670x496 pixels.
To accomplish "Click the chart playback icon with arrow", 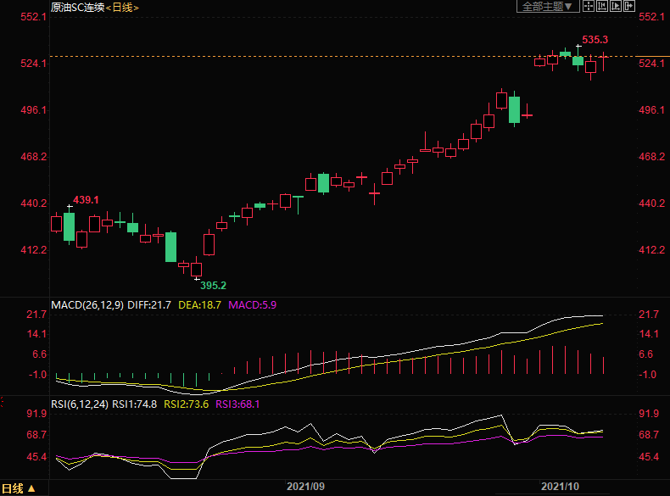I will (x=616, y=6).
